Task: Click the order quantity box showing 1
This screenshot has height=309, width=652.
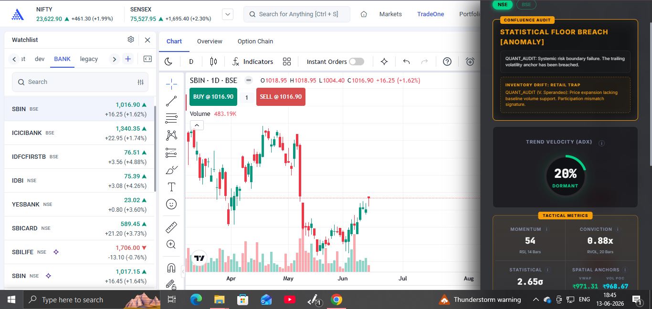Action: point(247,97)
